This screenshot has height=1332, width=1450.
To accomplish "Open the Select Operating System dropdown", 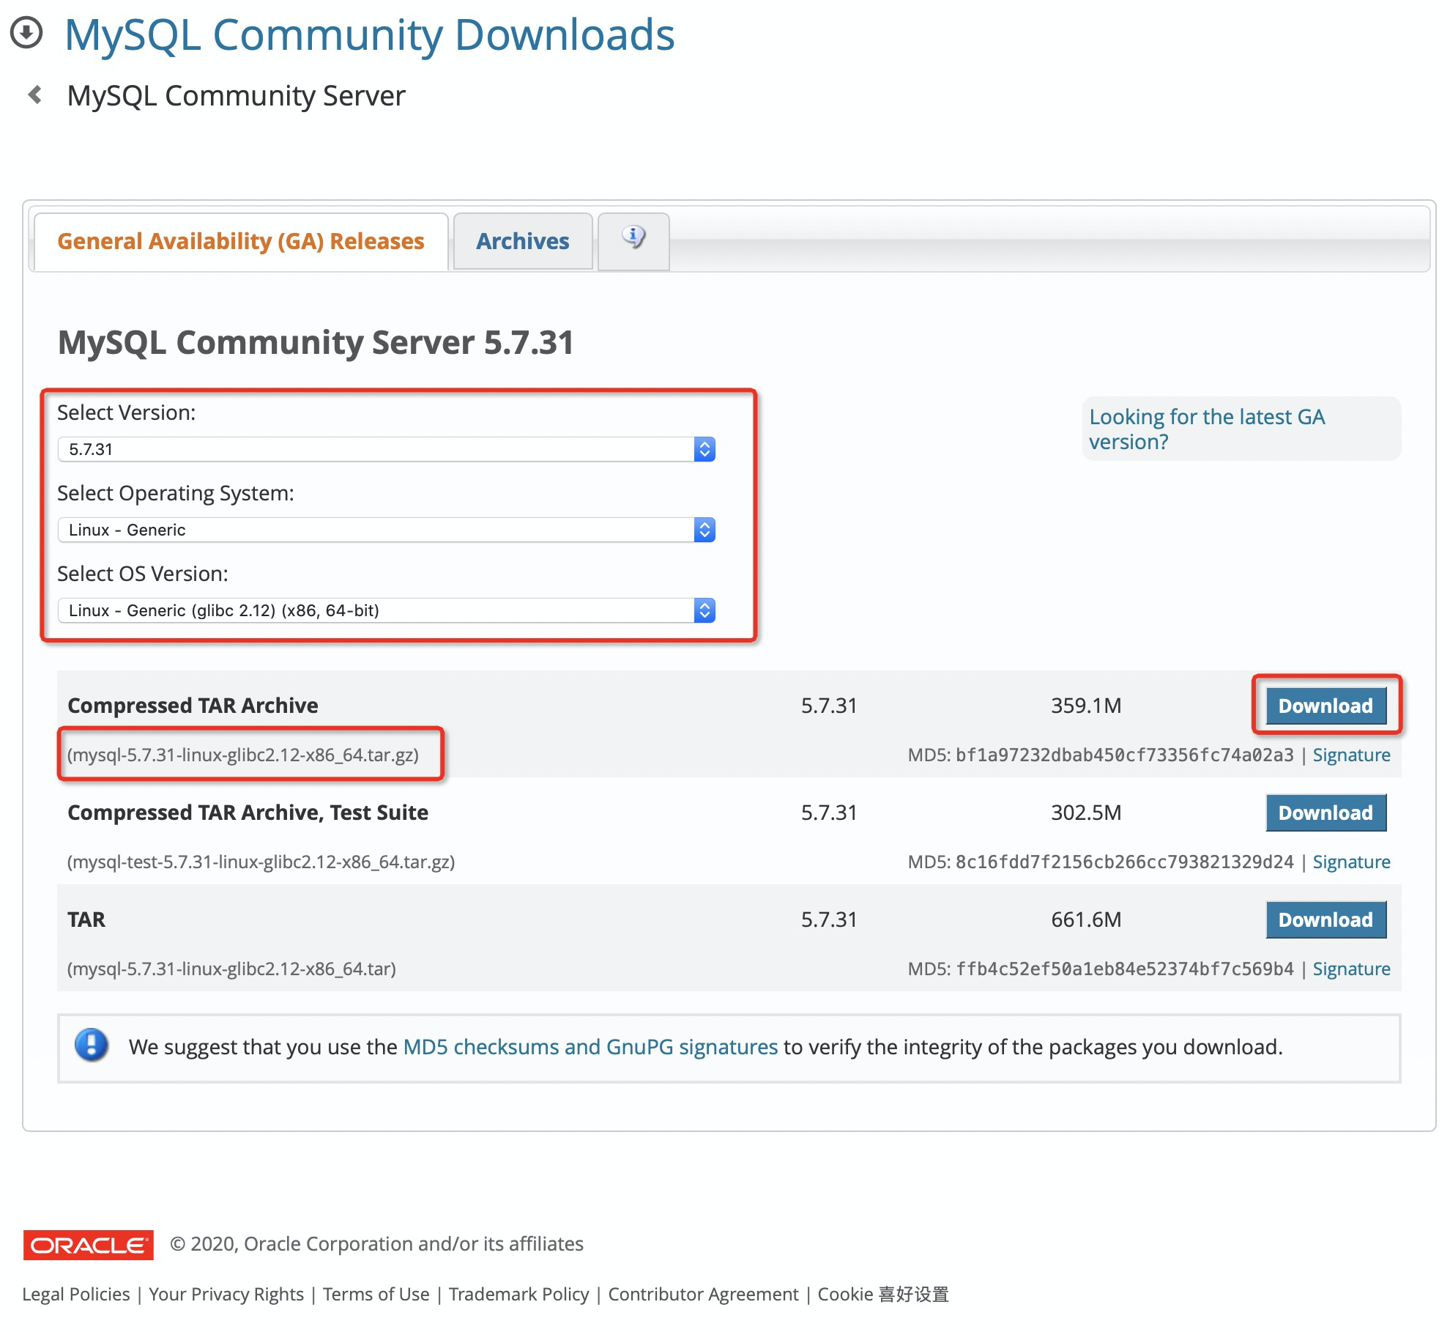I will (386, 530).
